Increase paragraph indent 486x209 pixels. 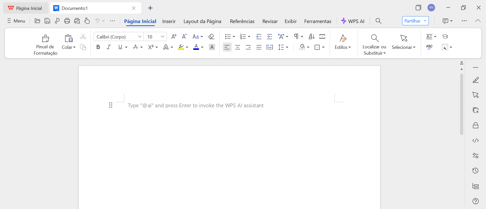[x=269, y=36]
